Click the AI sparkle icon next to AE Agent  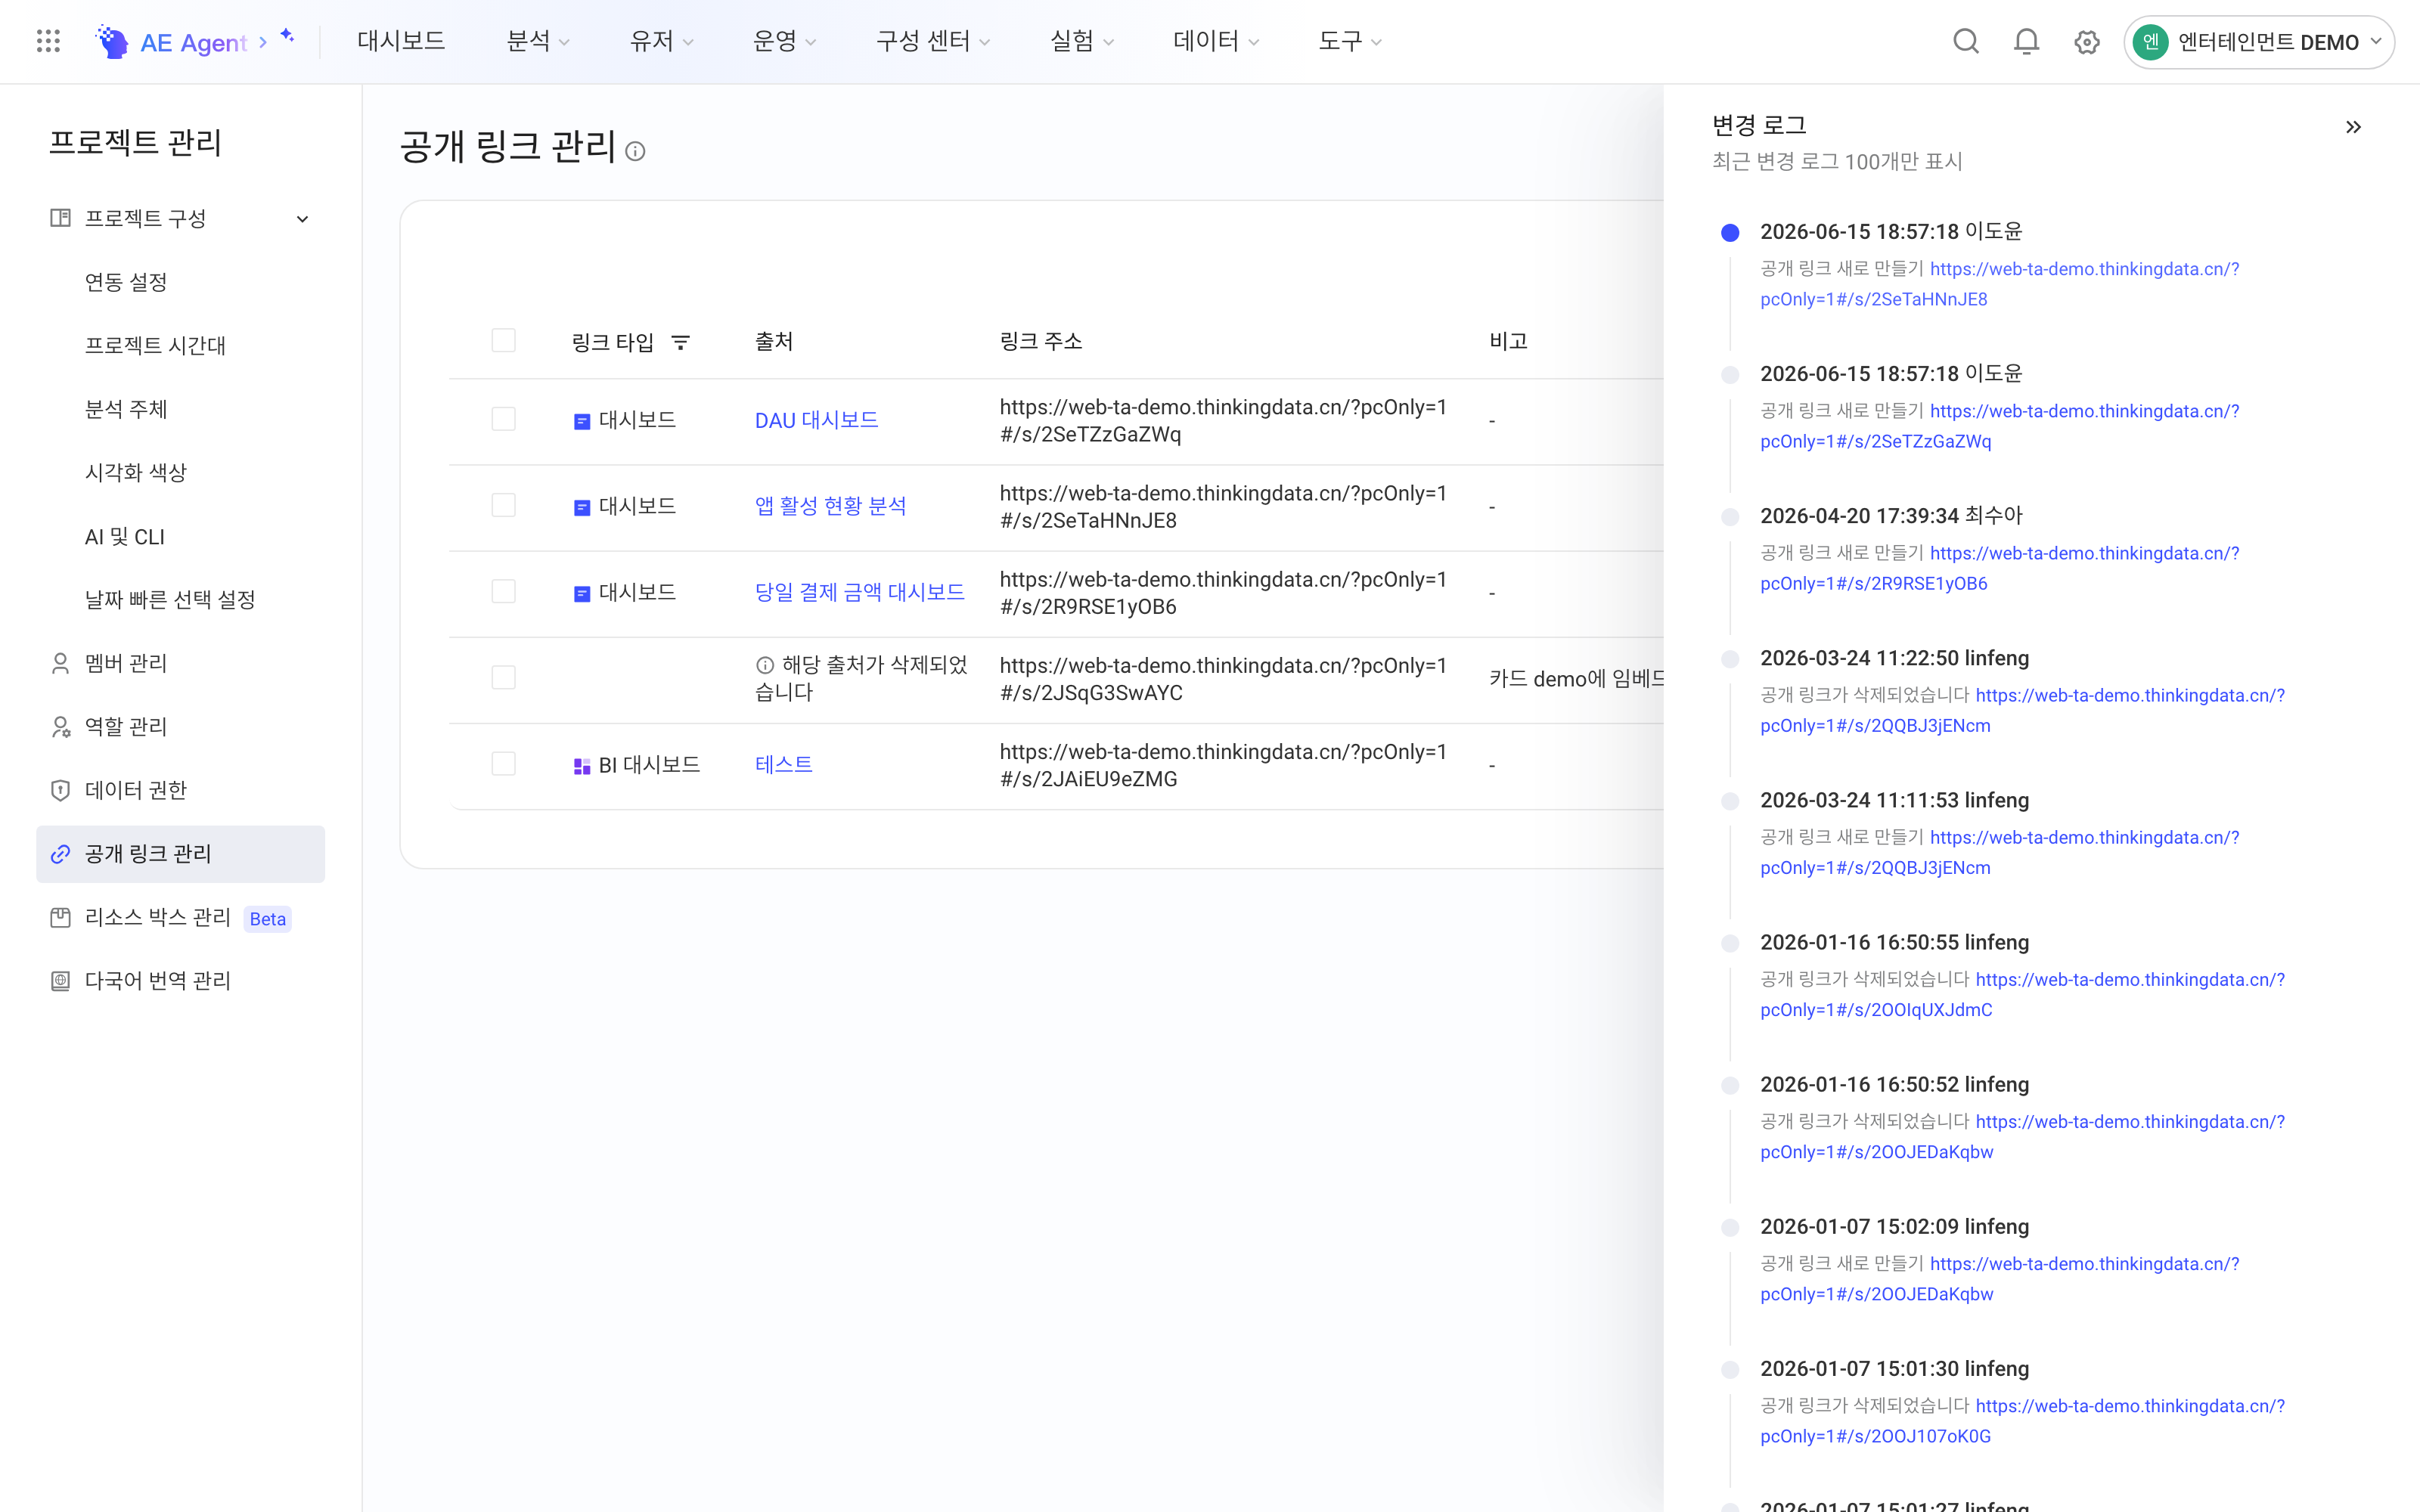coord(287,36)
